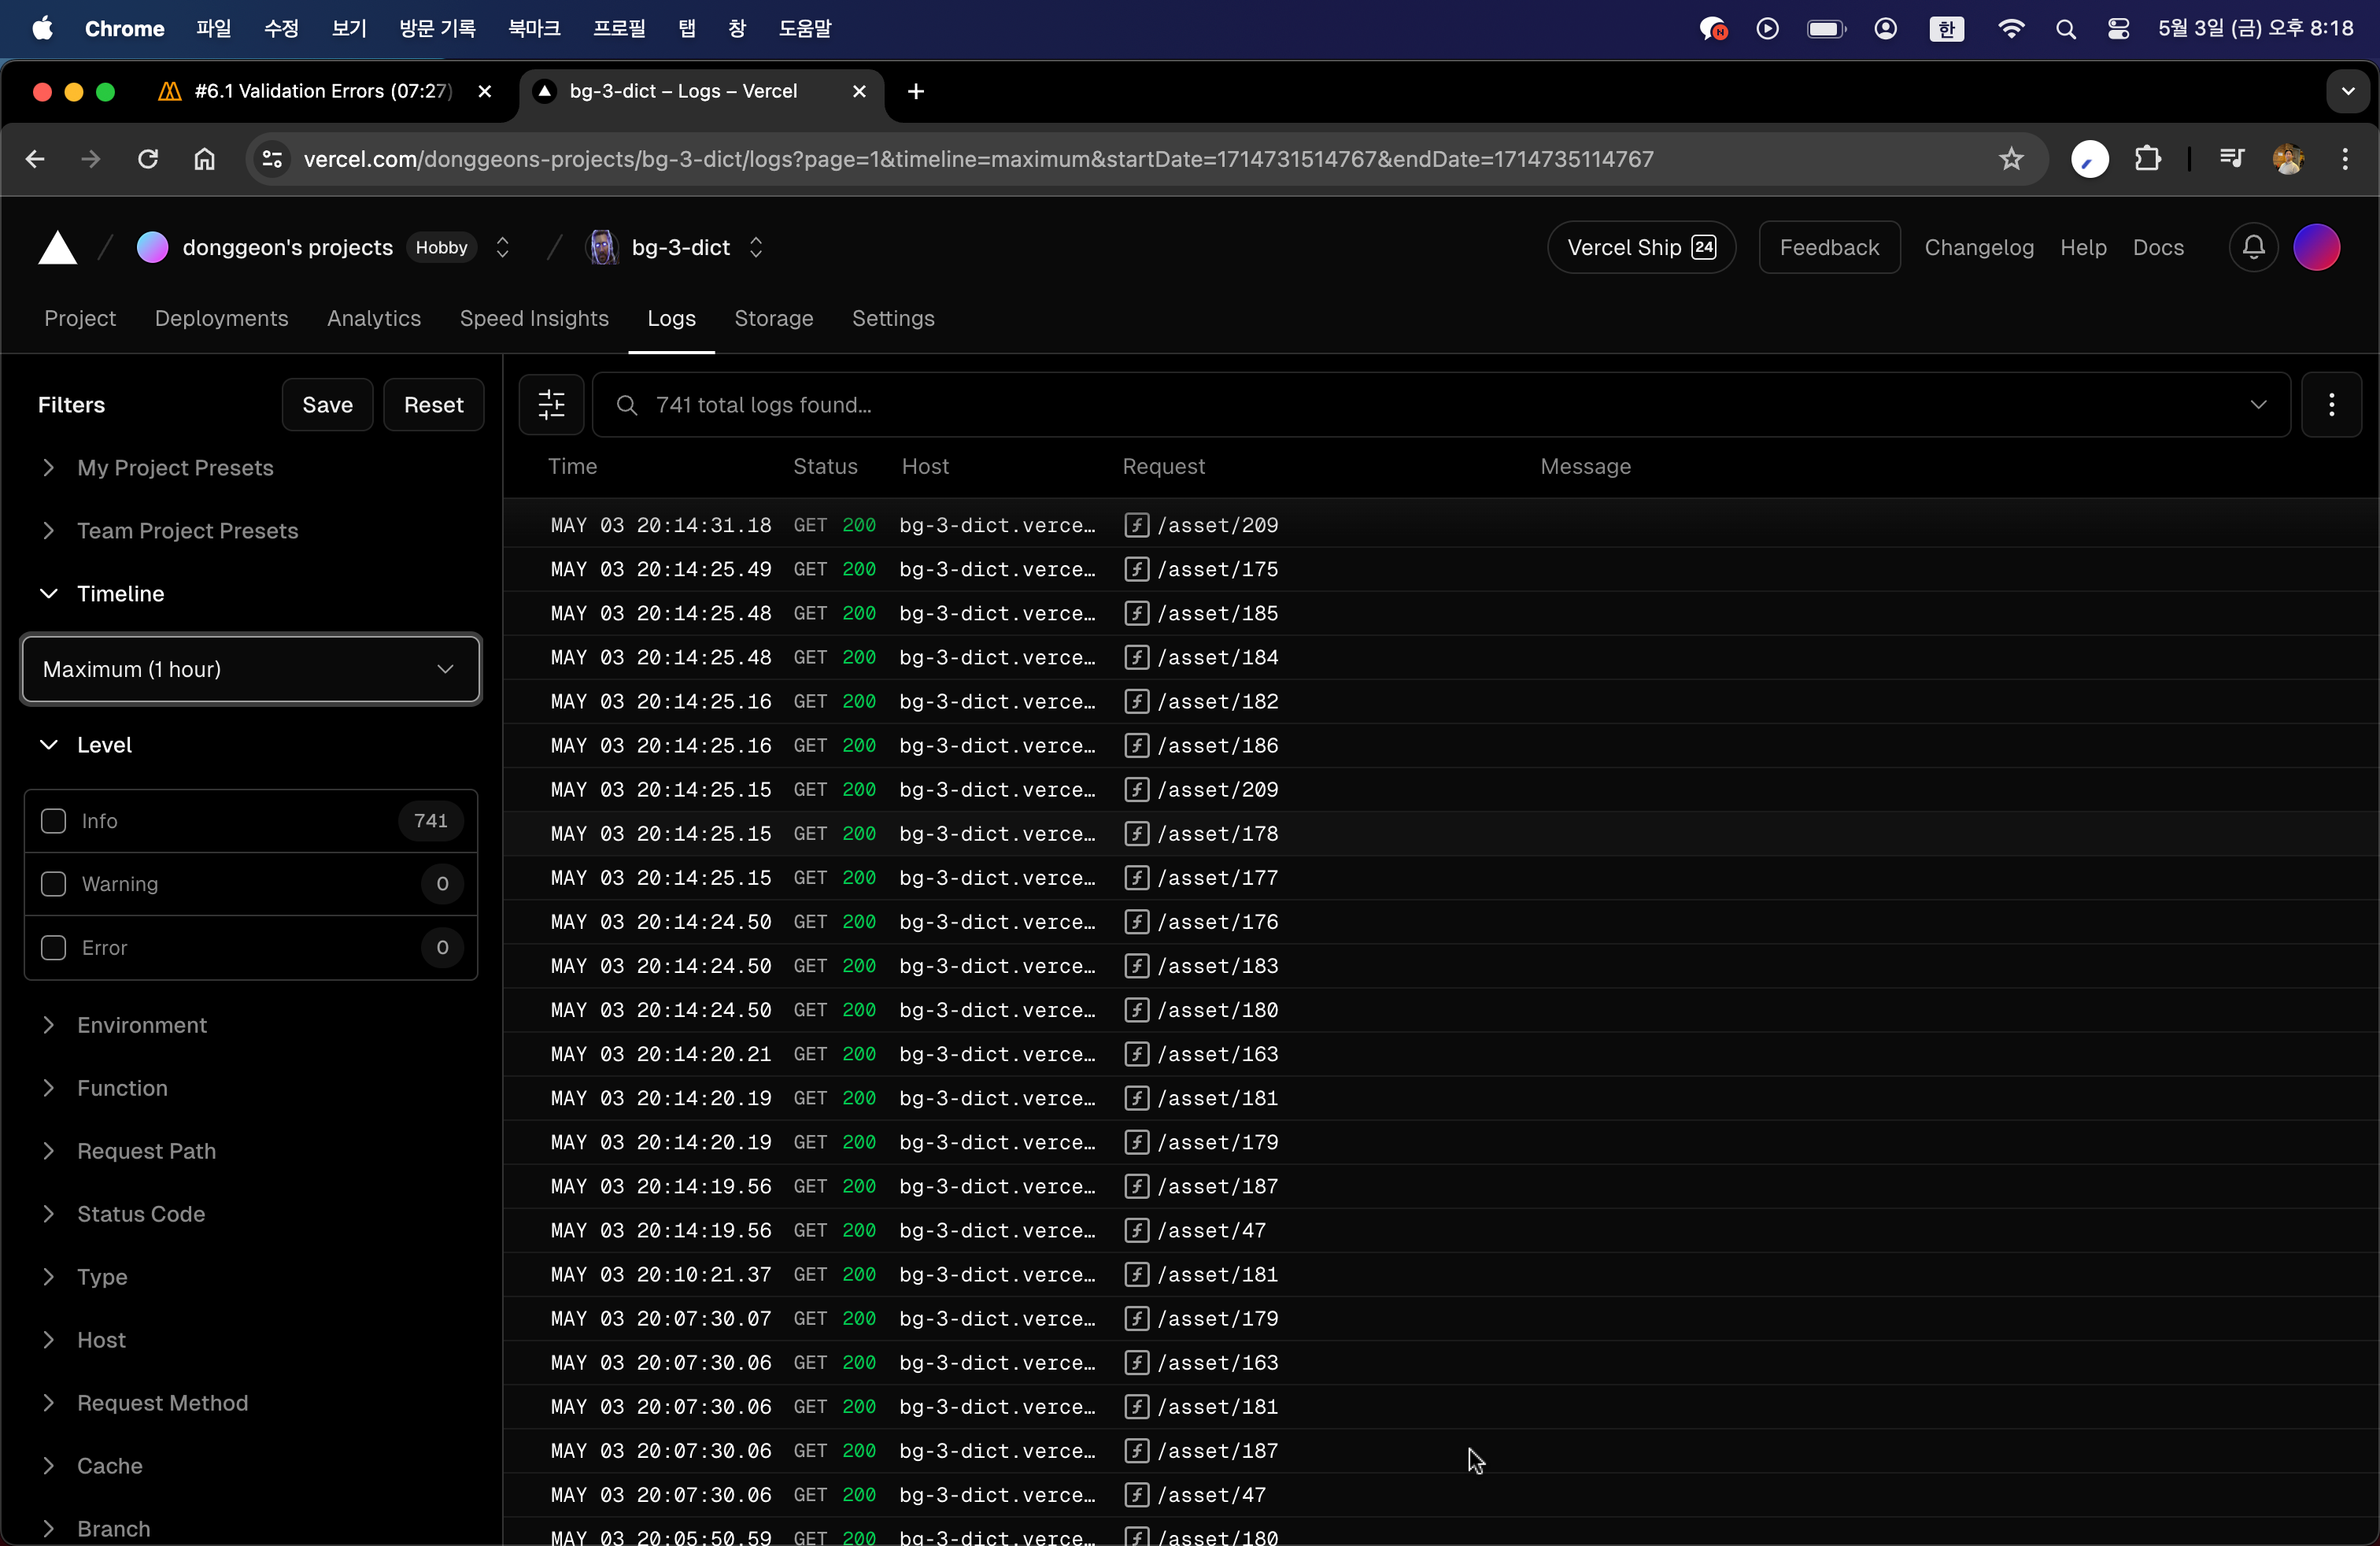
Task: Enable the Info level checkbox
Action: pos(54,821)
